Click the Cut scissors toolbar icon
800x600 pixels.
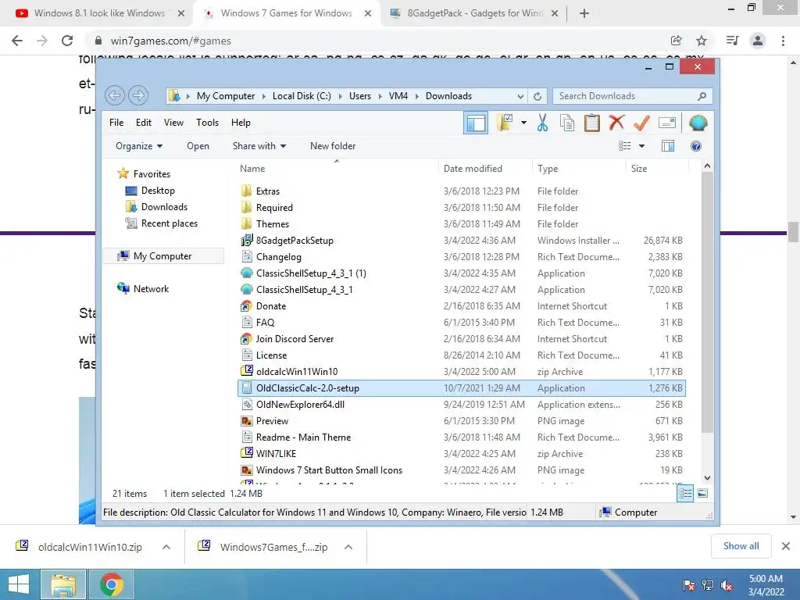point(542,123)
